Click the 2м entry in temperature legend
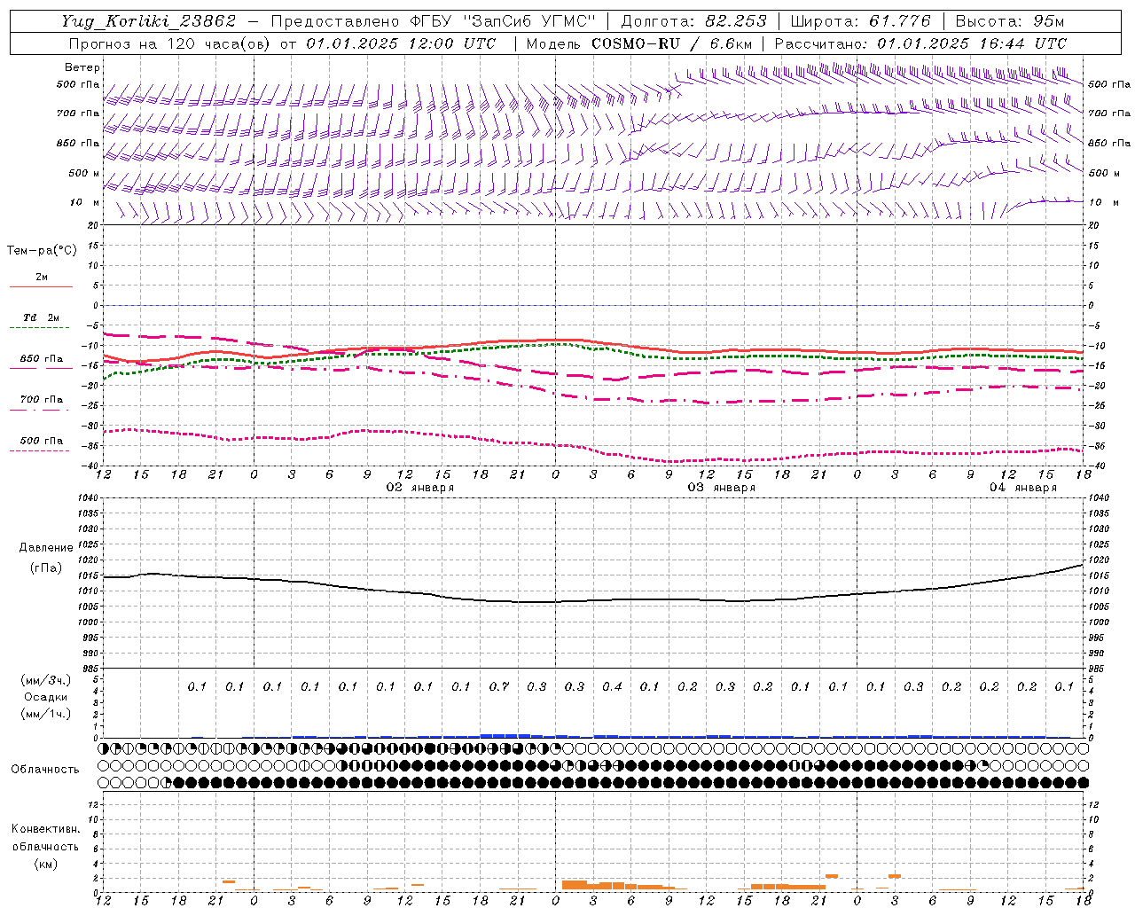 (x=42, y=278)
